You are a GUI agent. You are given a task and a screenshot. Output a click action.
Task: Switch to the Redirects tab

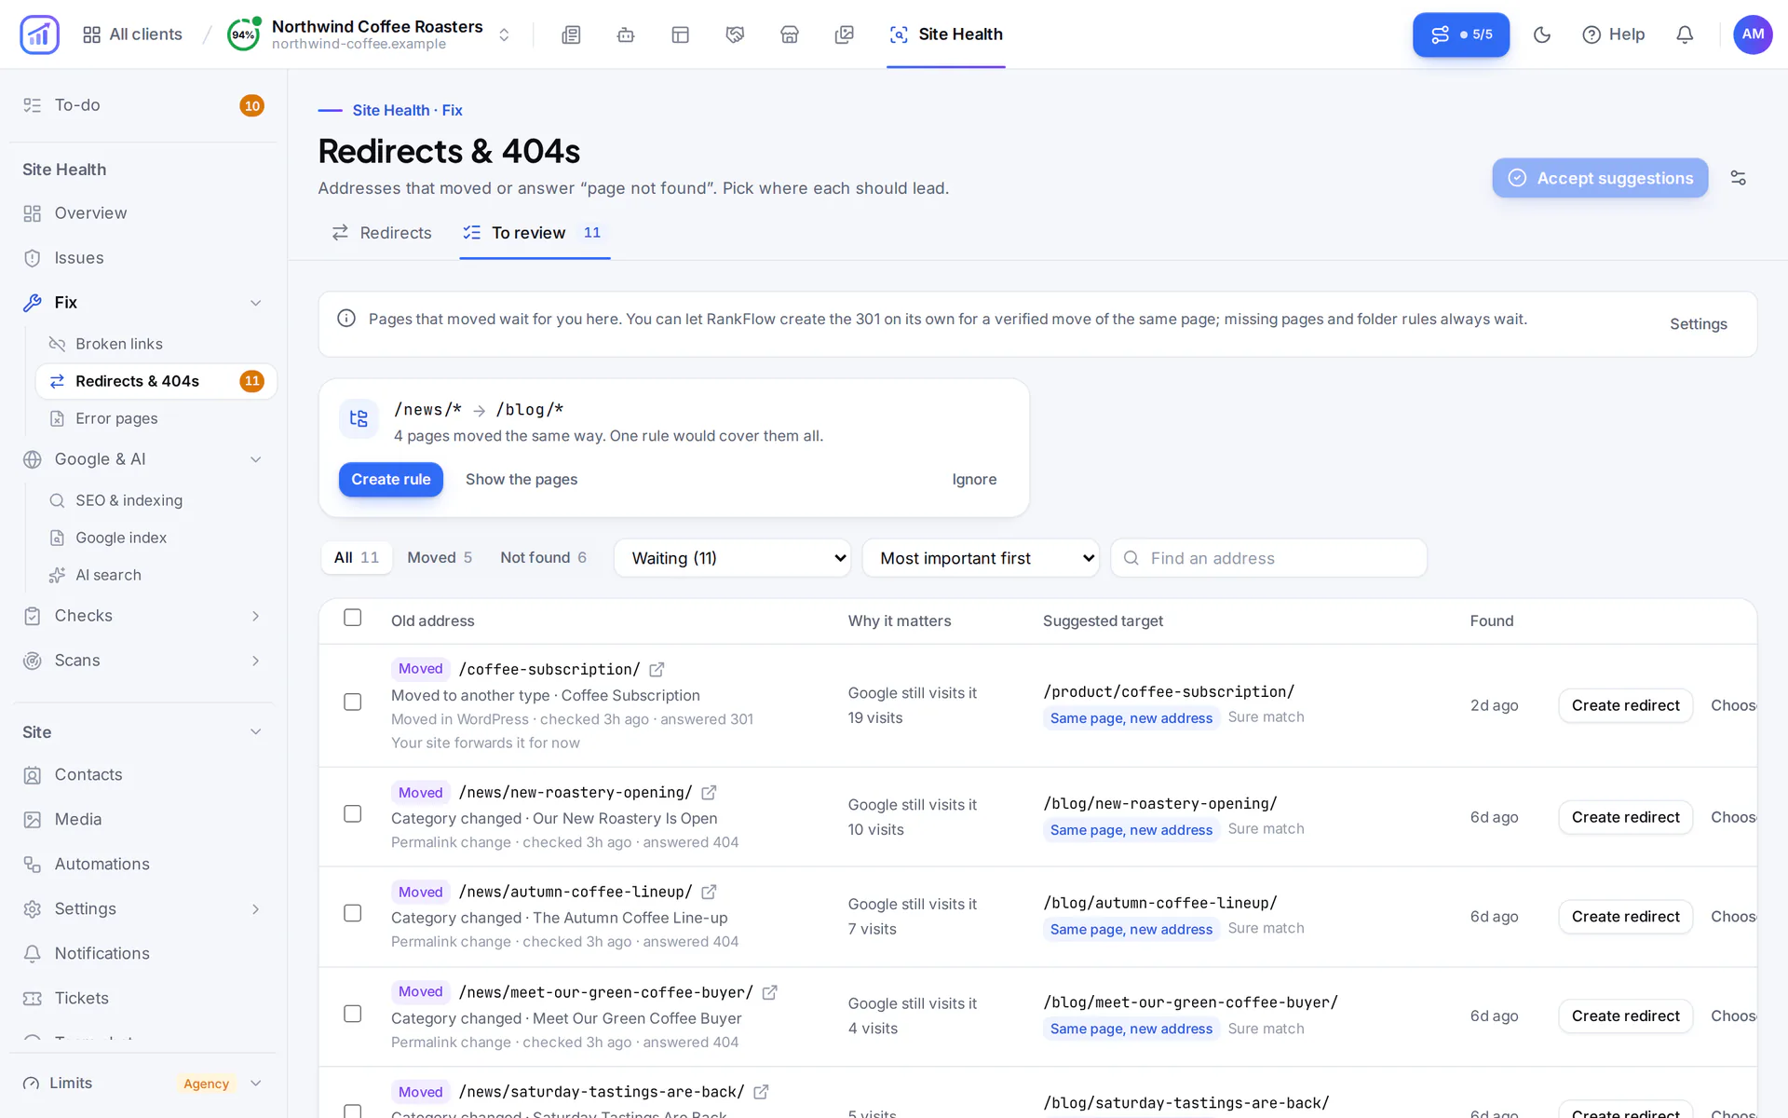pos(382,233)
